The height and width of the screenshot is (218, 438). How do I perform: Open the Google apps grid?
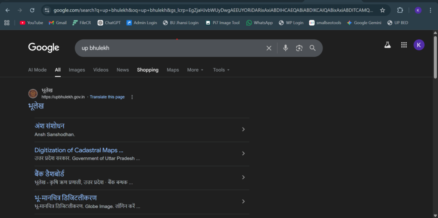tap(404, 45)
